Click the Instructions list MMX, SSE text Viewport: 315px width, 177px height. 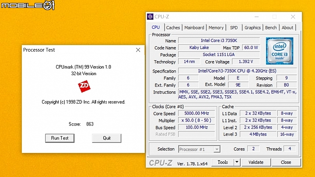click(x=238, y=94)
